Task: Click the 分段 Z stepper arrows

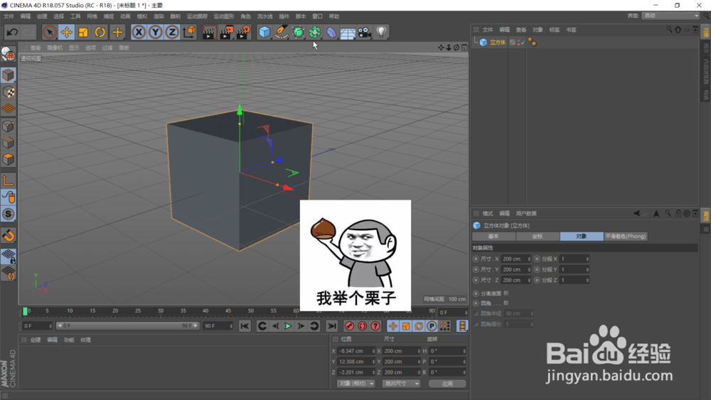Action: coord(587,281)
